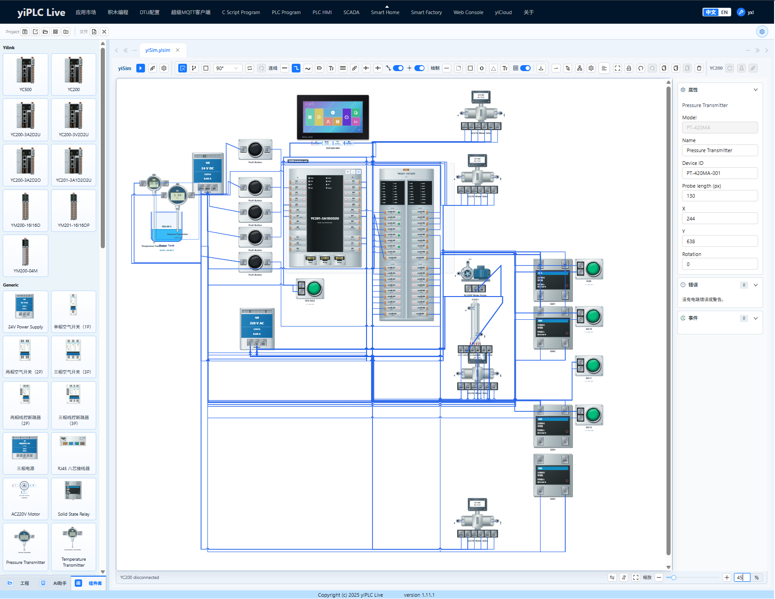The image size is (775, 599).
Task: Open the 90° rotation angle dropdown
Action: [x=227, y=68]
